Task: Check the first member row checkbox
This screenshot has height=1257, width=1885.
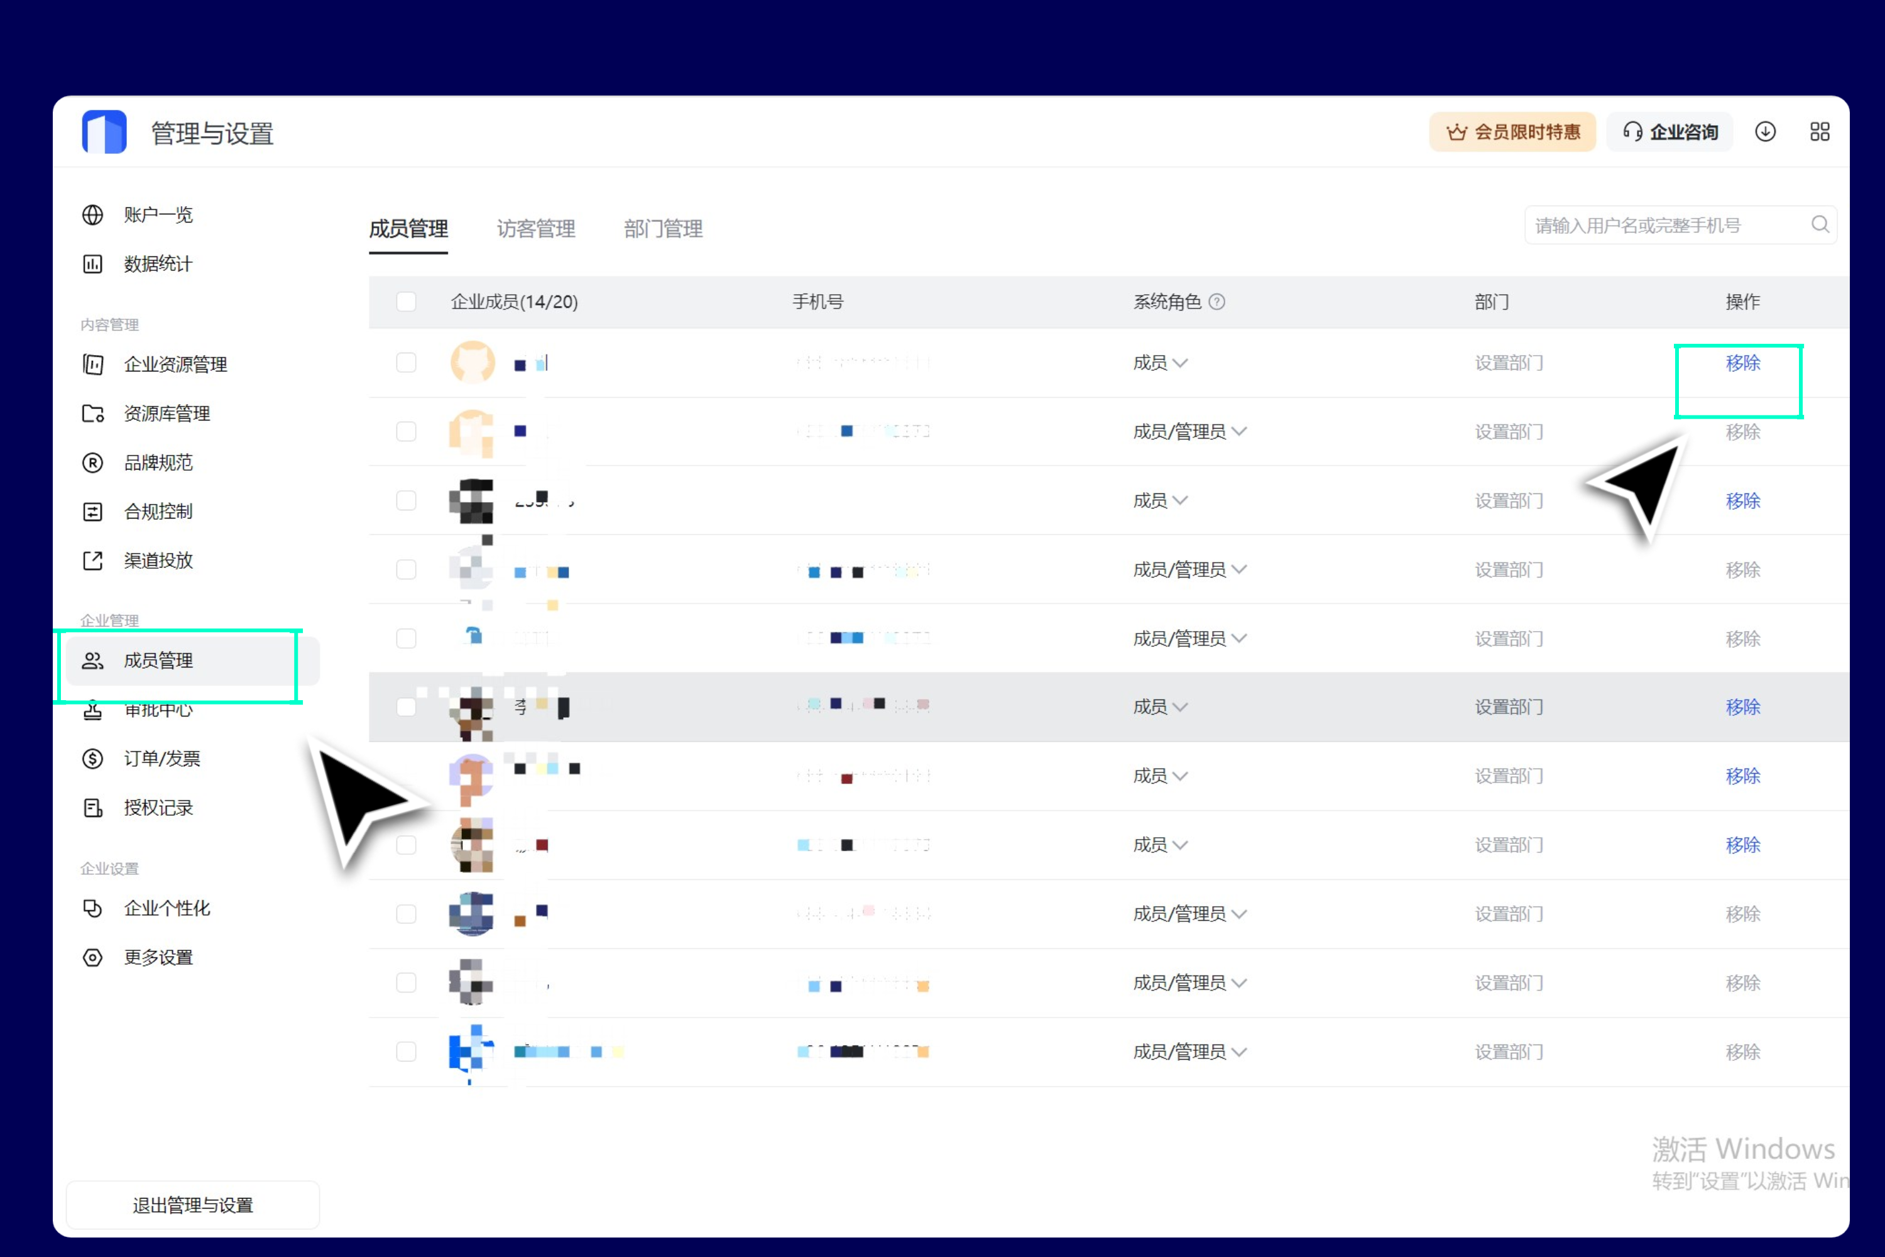Action: [407, 363]
